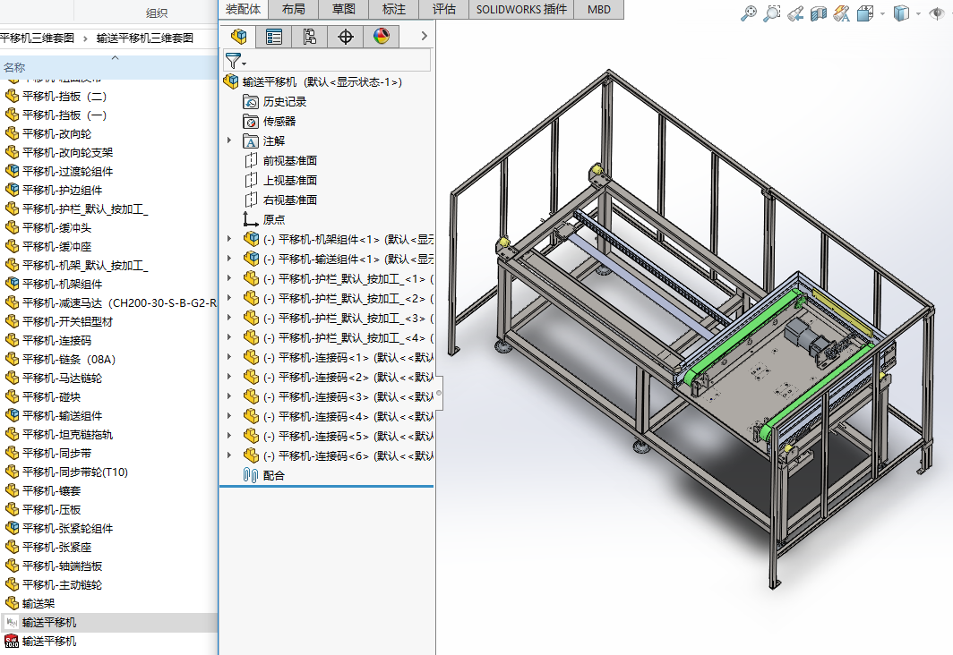
Task: Open the PropertyManager tab
Action: [x=274, y=37]
